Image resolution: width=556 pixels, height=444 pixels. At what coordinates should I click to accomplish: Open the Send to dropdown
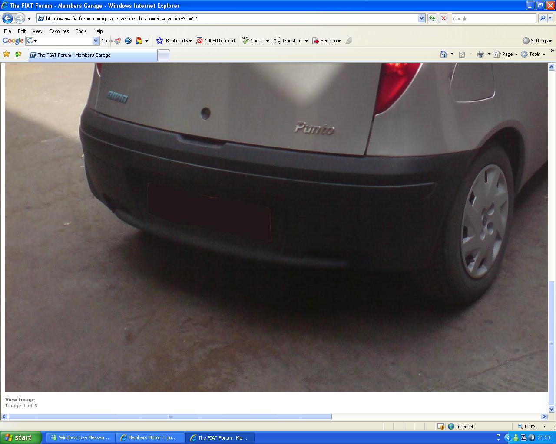326,41
